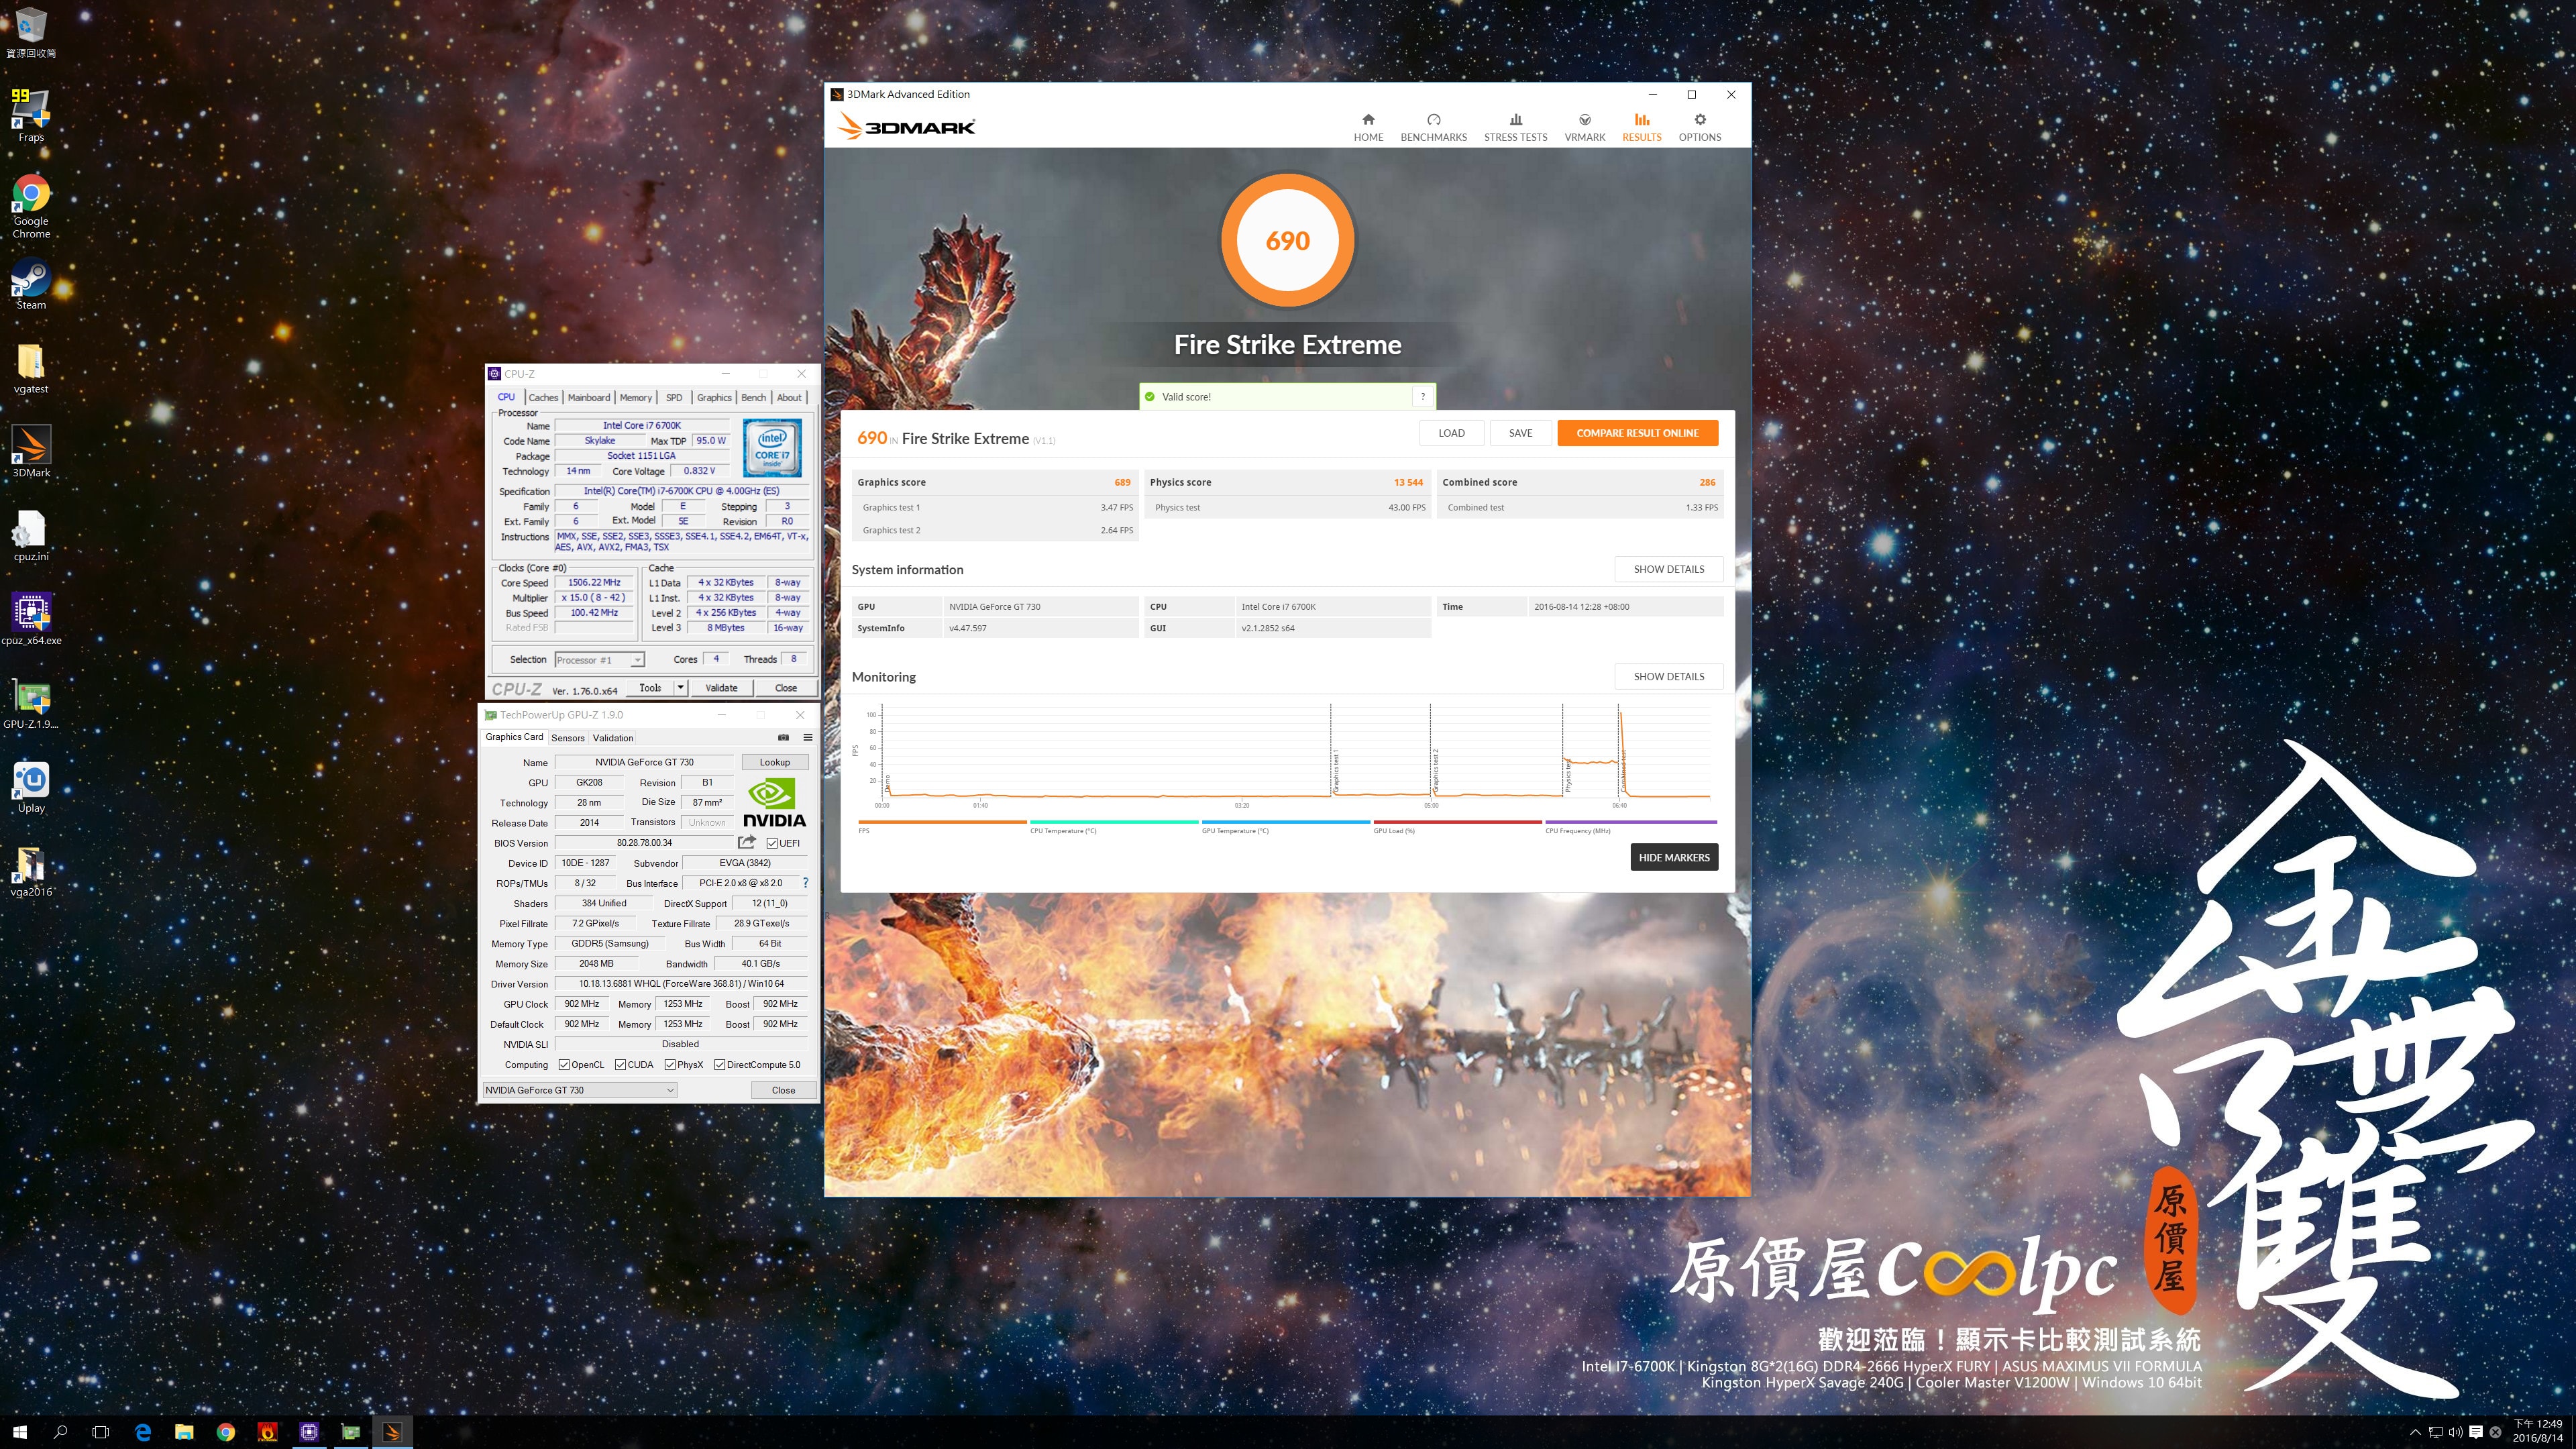
Task: Open the cpuz.ini file on the desktop
Action: point(31,535)
